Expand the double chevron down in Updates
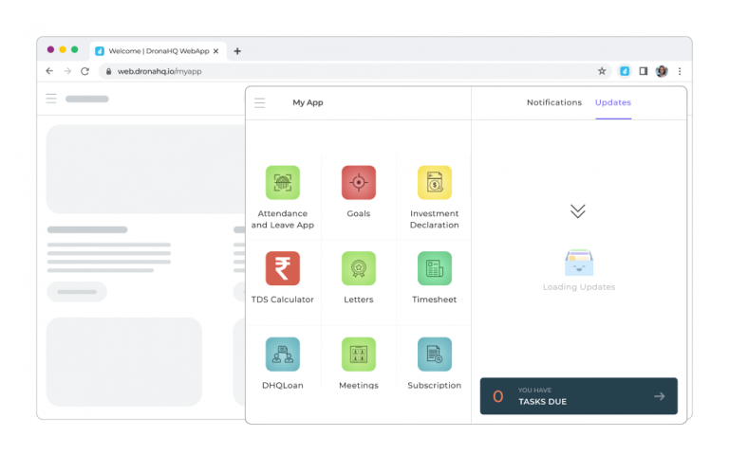Screen dimensions: 729x455 tap(578, 211)
